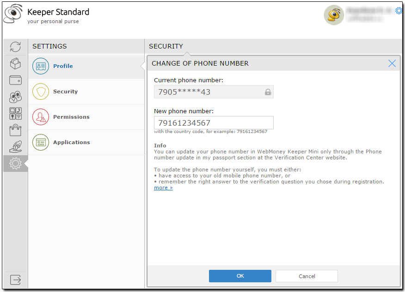Screen dimensions: 405x292
Task: Click the New phone number field
Action: [x=214, y=122]
